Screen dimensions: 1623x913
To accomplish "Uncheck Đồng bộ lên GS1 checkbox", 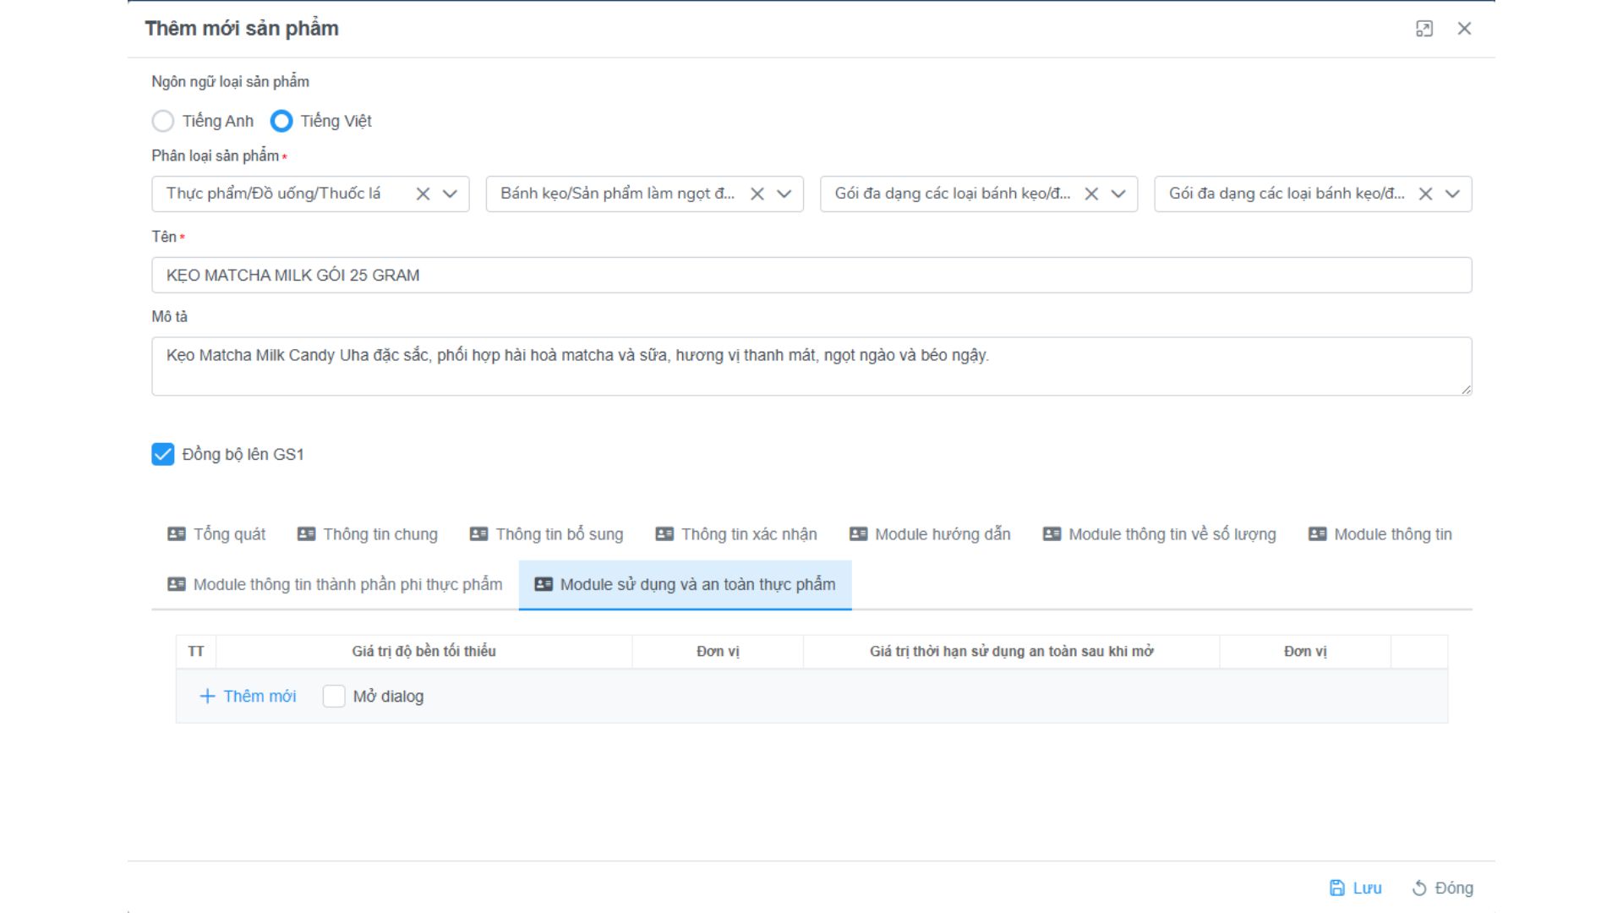I will (163, 454).
